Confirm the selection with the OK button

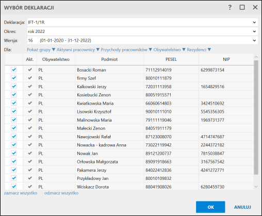210,207
